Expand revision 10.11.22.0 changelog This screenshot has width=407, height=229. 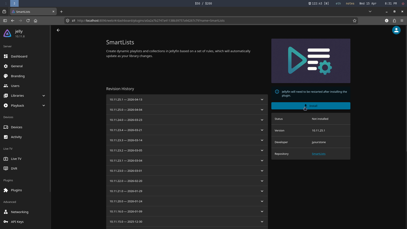point(187,181)
